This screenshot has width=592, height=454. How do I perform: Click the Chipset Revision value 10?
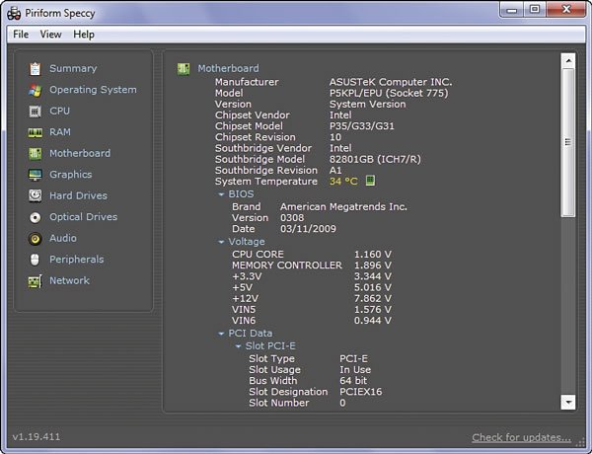pos(335,137)
